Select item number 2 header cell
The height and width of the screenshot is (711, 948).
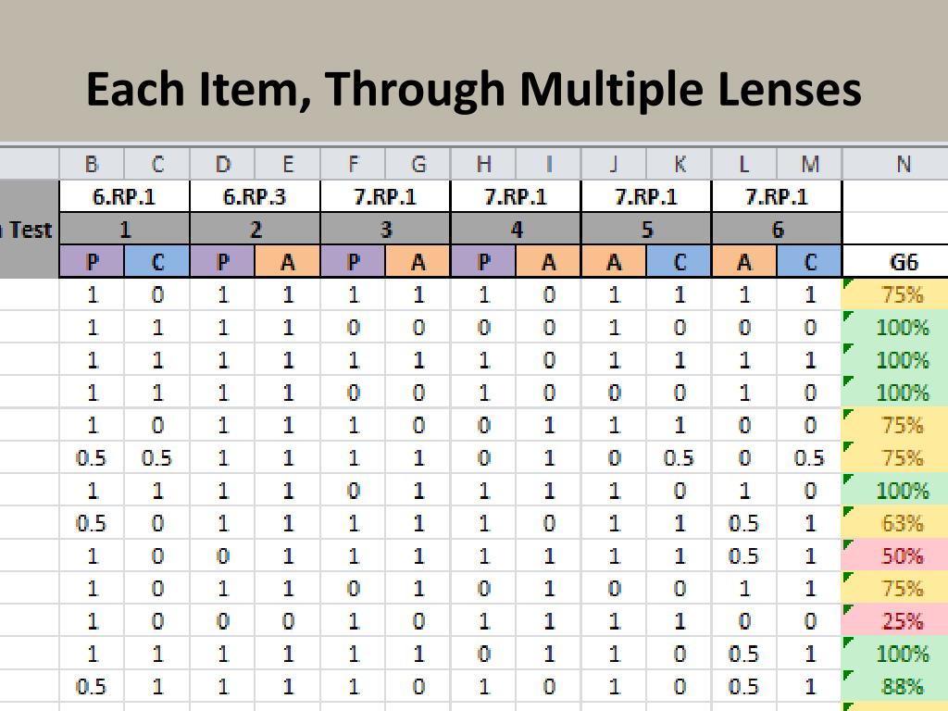click(x=255, y=230)
